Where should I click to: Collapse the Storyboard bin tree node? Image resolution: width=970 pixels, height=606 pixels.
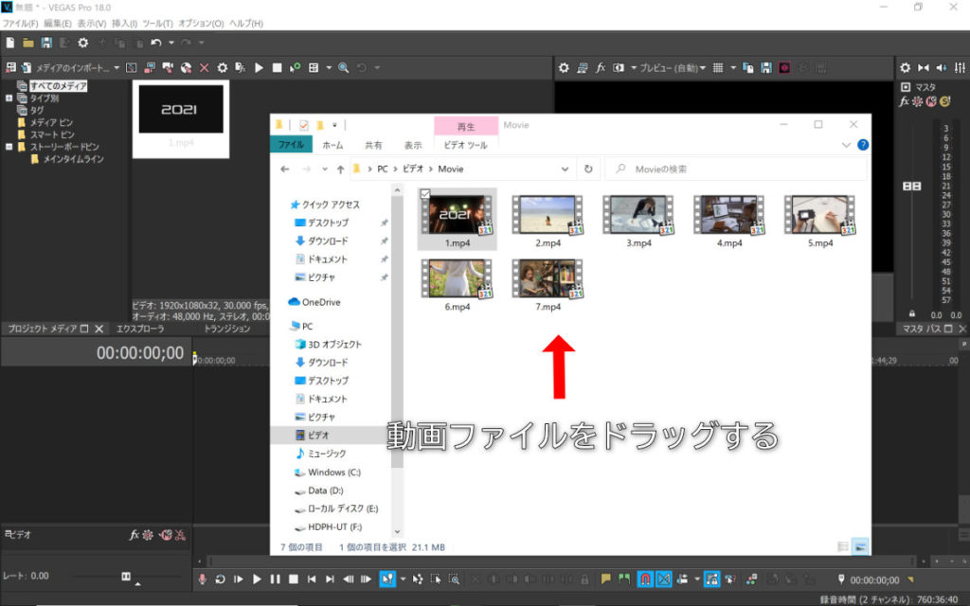[x=9, y=147]
